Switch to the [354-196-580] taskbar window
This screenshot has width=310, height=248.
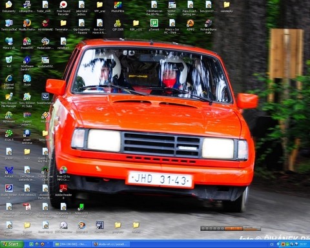72,244
